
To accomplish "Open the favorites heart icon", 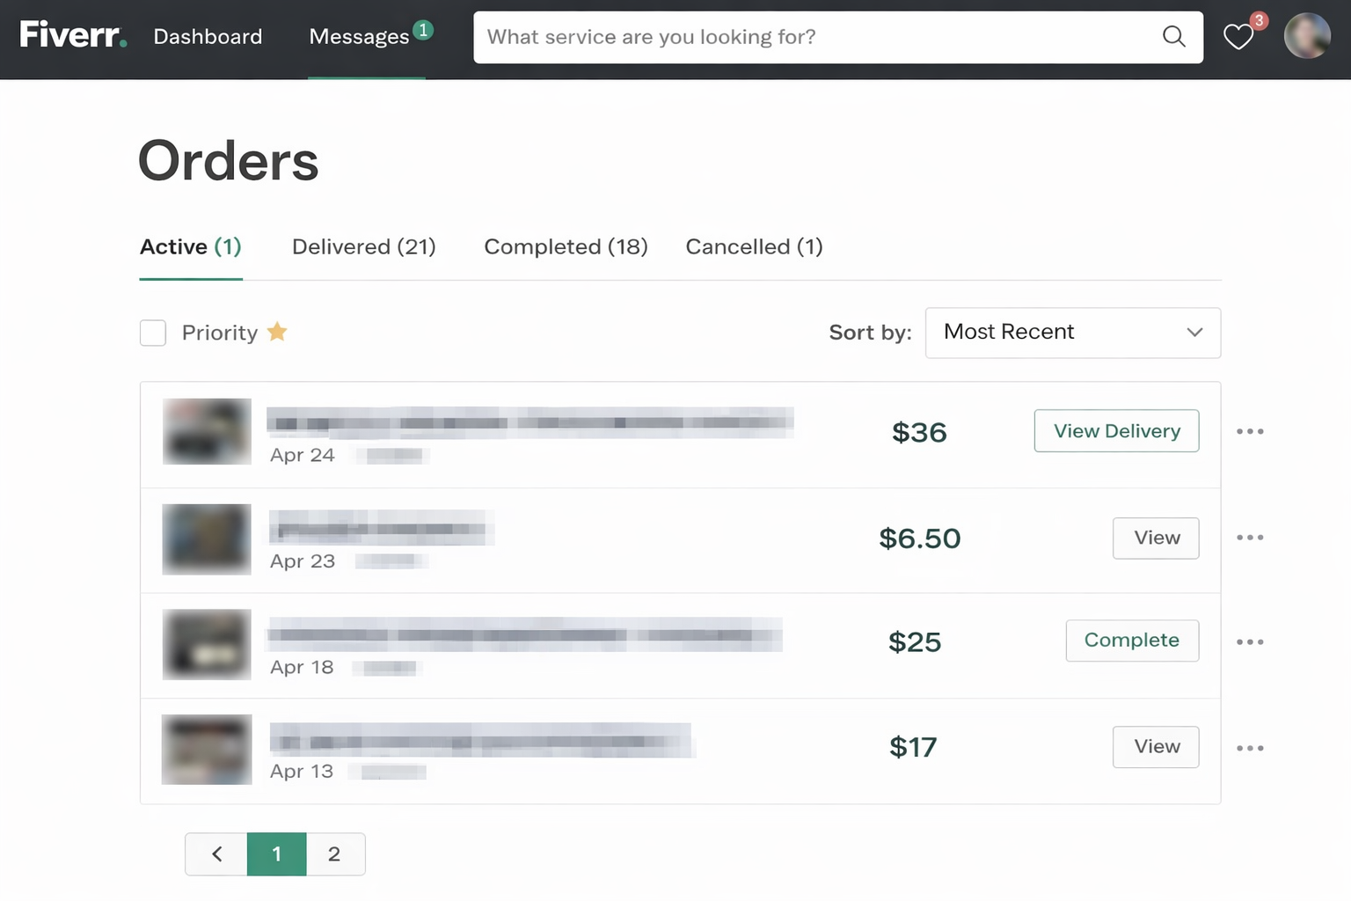I will tap(1238, 38).
